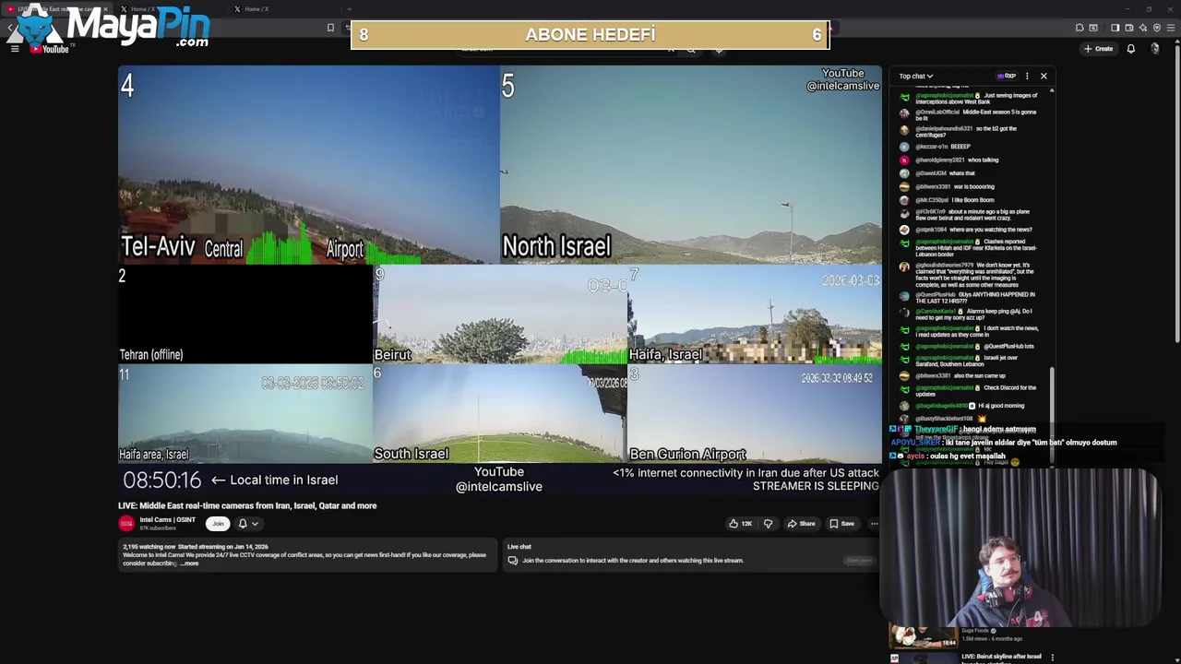Go back using browser back arrow
The image size is (1181, 664).
(9, 28)
